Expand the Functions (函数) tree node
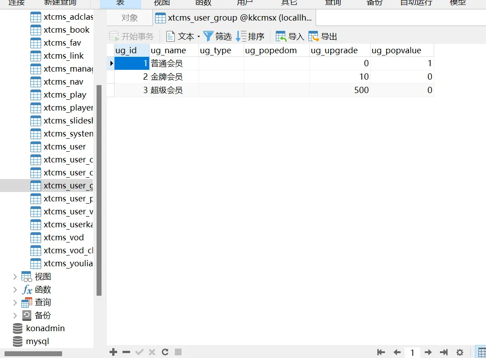The height and width of the screenshot is (358, 486). pyautogui.click(x=15, y=290)
